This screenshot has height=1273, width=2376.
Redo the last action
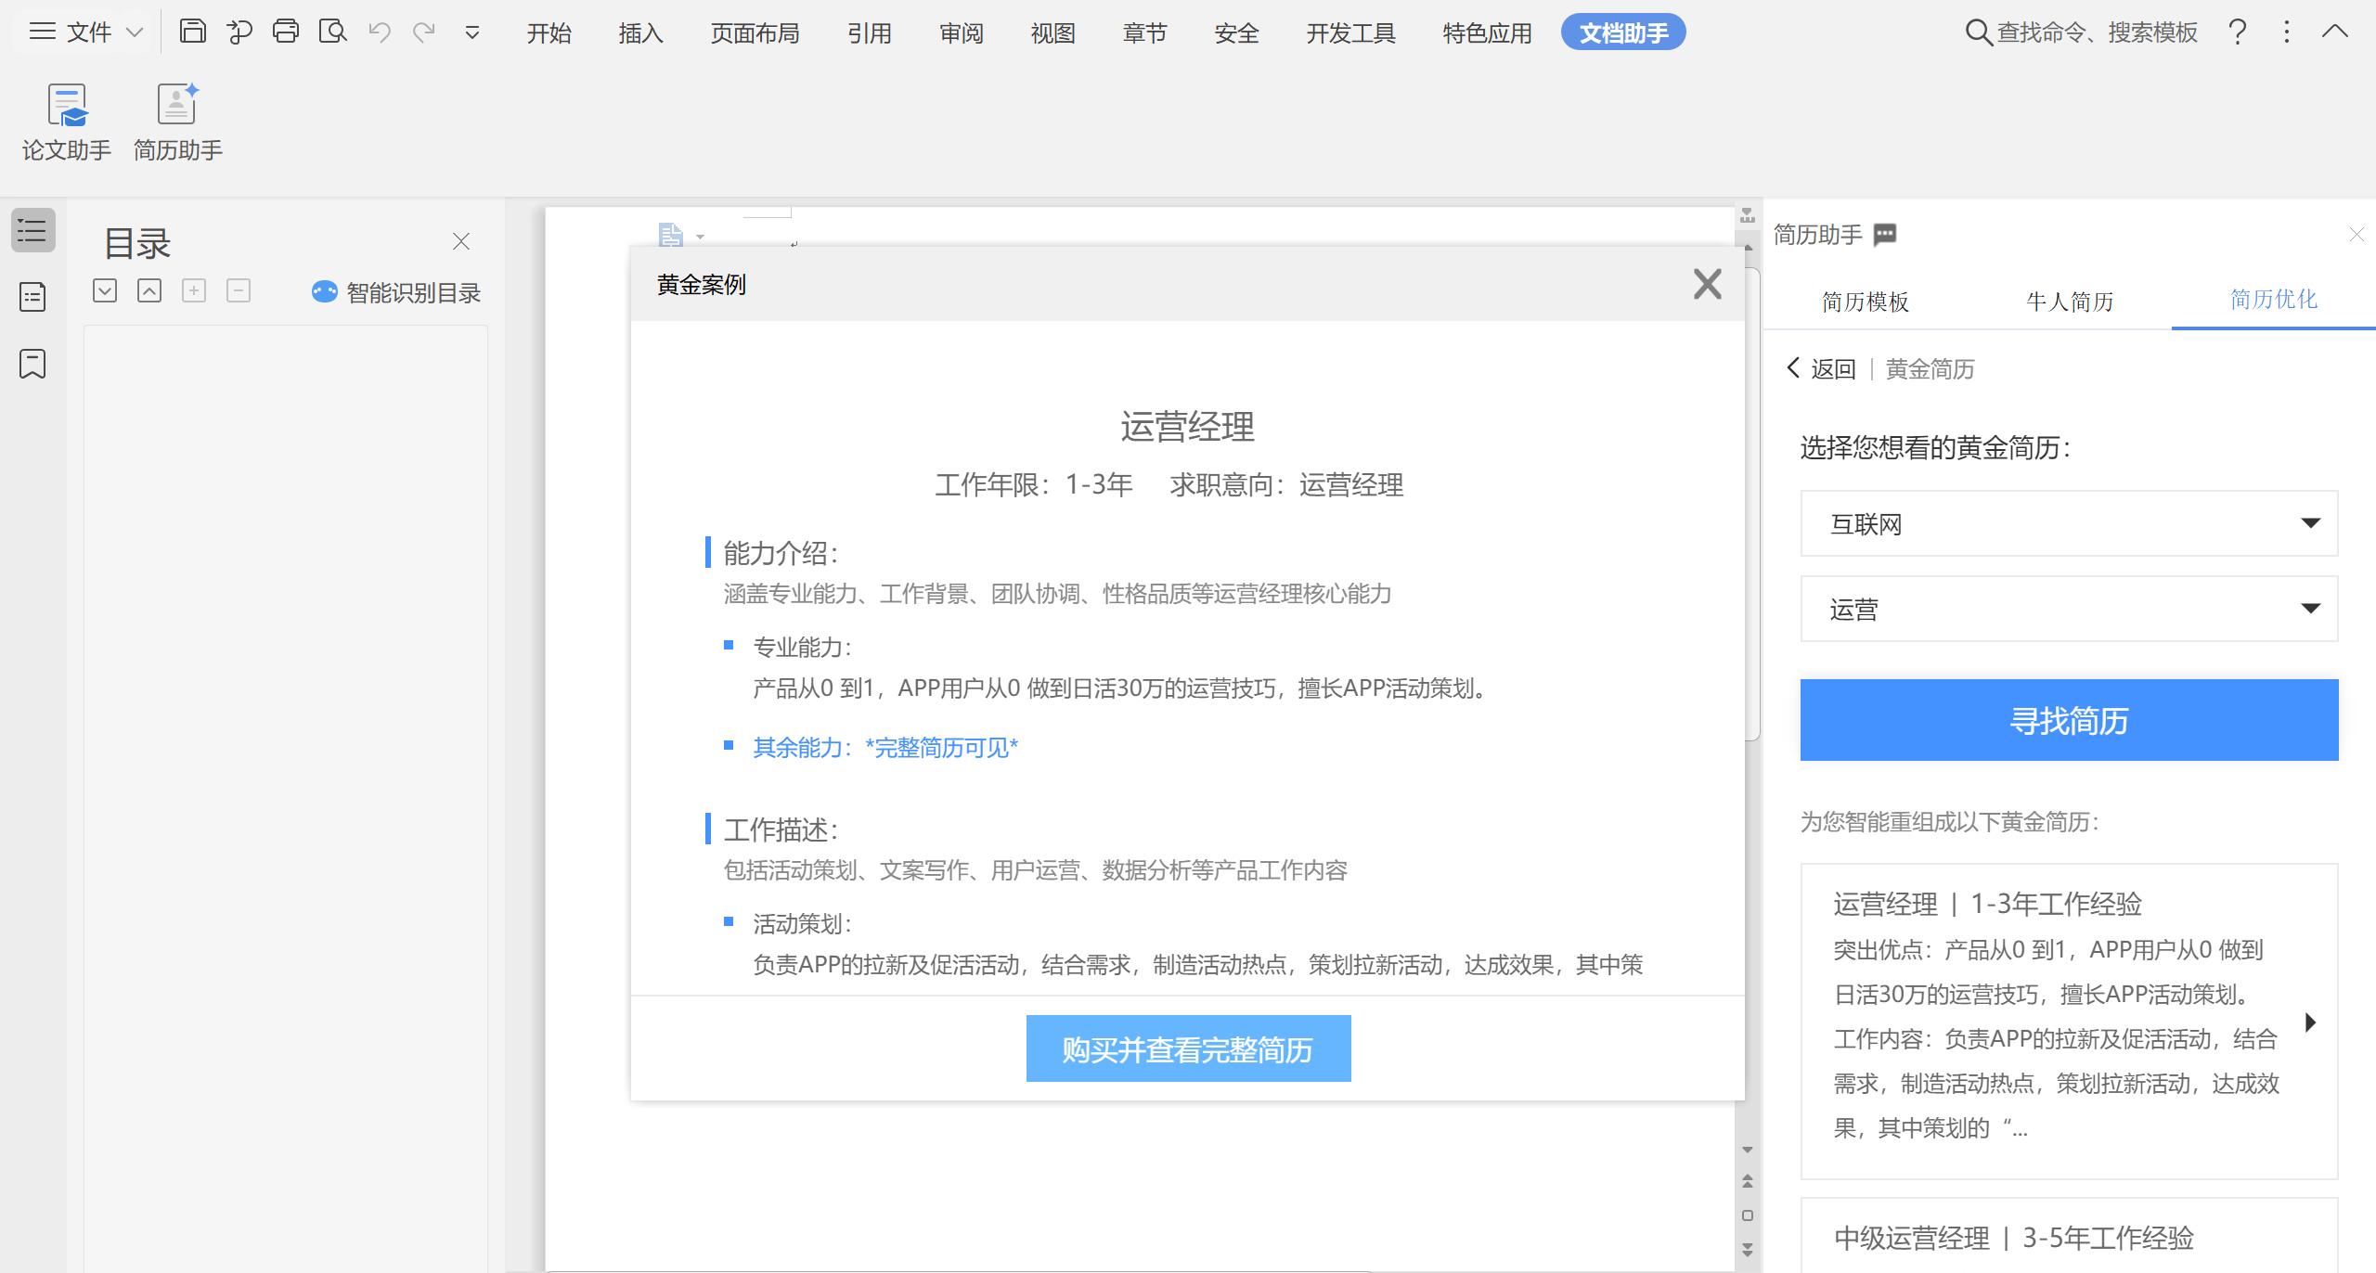(424, 32)
